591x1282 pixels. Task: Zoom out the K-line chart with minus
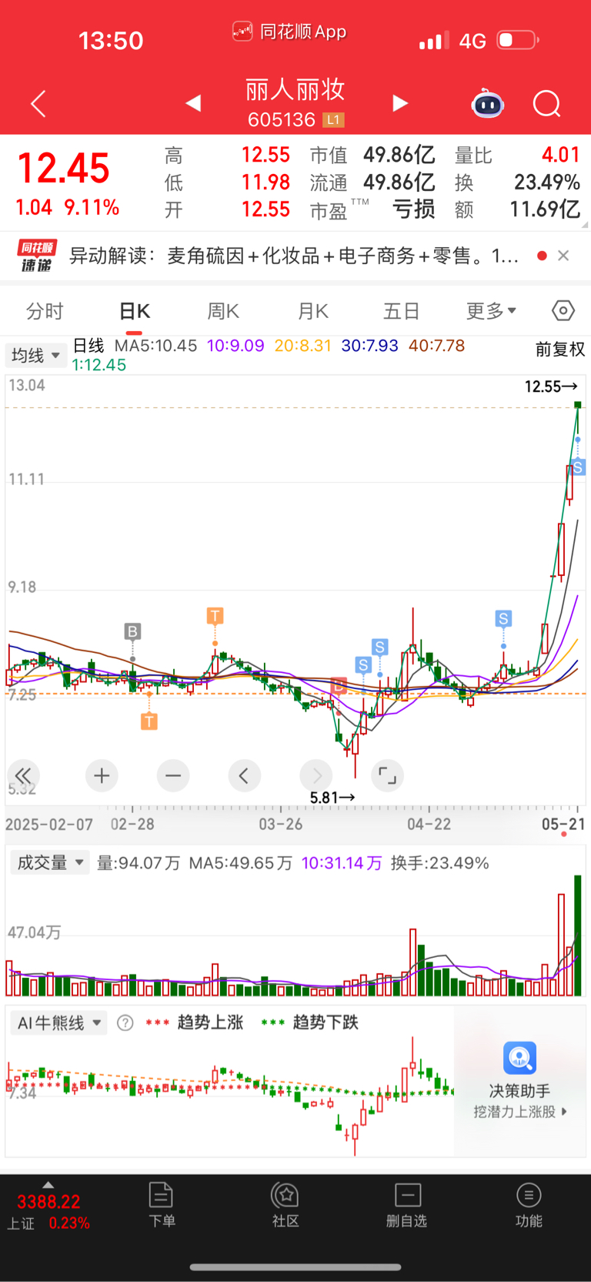tap(173, 775)
